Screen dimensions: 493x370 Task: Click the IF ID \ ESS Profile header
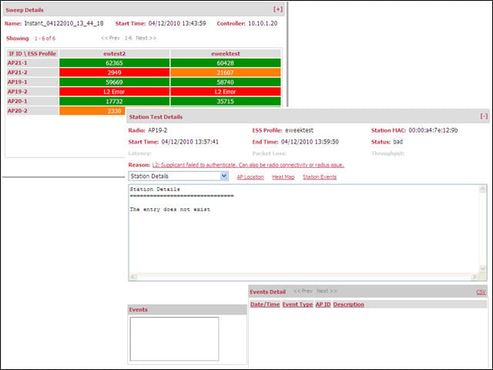pyautogui.click(x=32, y=53)
